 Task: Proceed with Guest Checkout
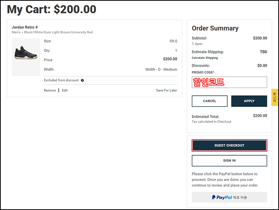pyautogui.click(x=230, y=145)
